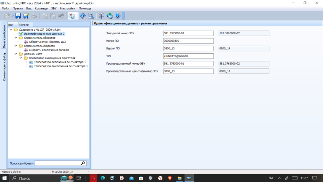Open the Solitaire cards taskbar icon
Viewport: 323px width, 182px height.
pyautogui.click(x=112, y=178)
